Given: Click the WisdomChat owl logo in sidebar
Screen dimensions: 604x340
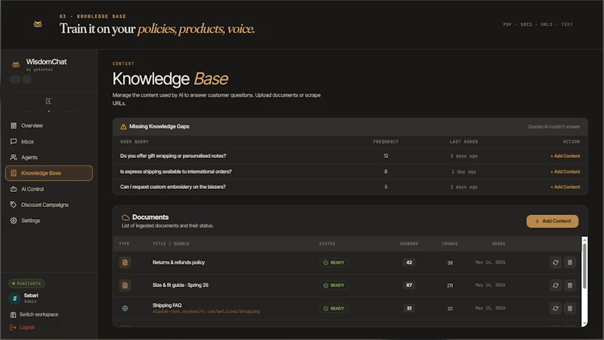Looking at the screenshot, I should pos(16,64).
